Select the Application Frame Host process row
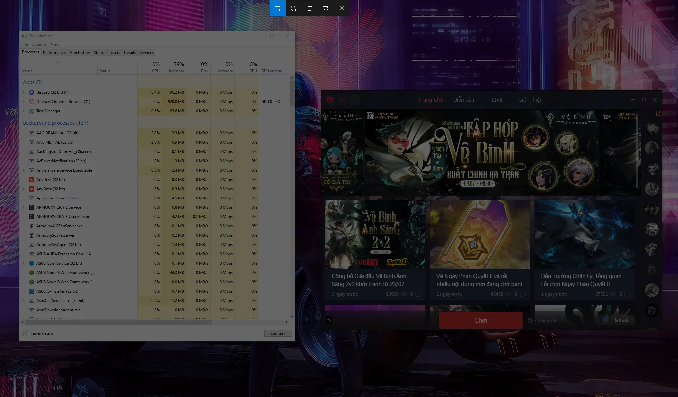The image size is (678, 397). coord(155,198)
